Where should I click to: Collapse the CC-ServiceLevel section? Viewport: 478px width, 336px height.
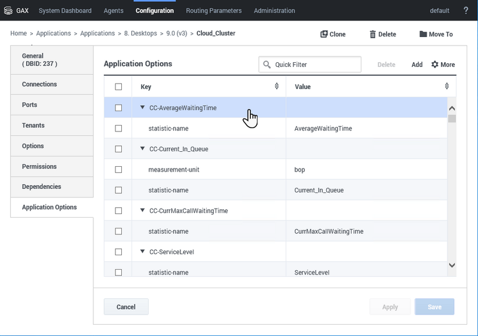143,252
